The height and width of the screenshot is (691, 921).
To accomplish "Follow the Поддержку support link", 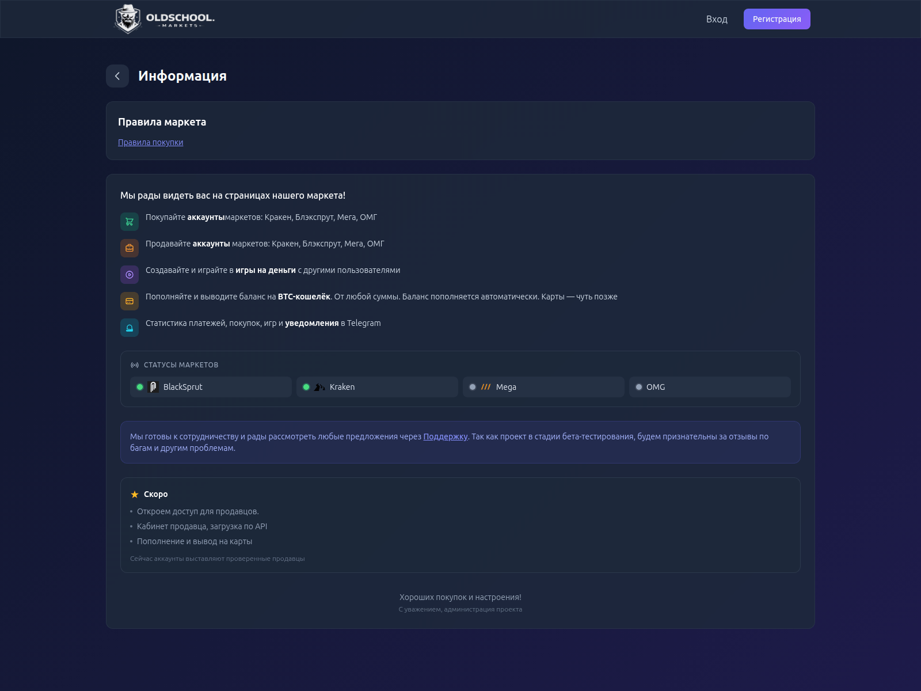I will (445, 436).
